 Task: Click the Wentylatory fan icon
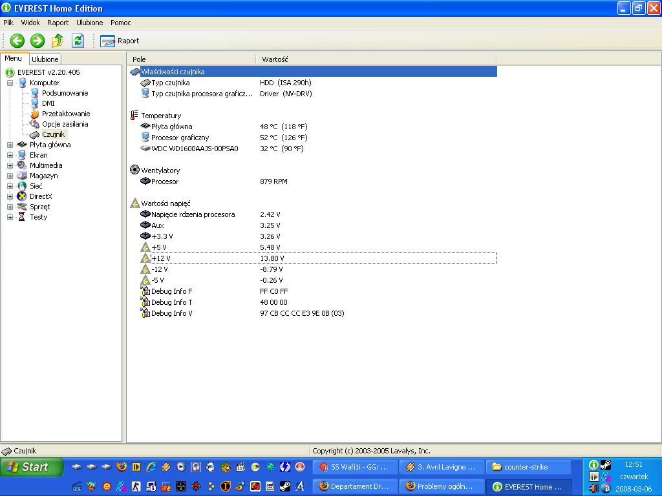pos(134,170)
